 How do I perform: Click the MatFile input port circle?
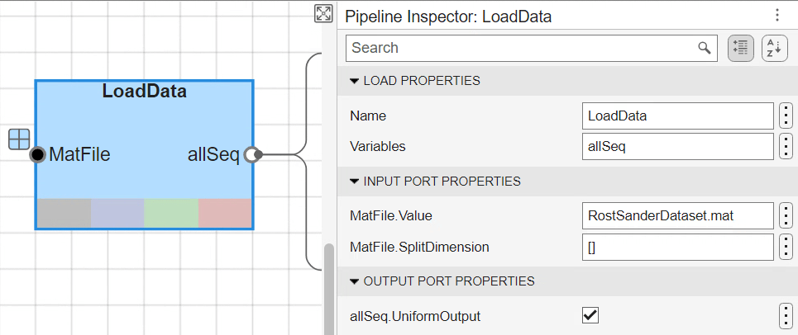tap(37, 154)
